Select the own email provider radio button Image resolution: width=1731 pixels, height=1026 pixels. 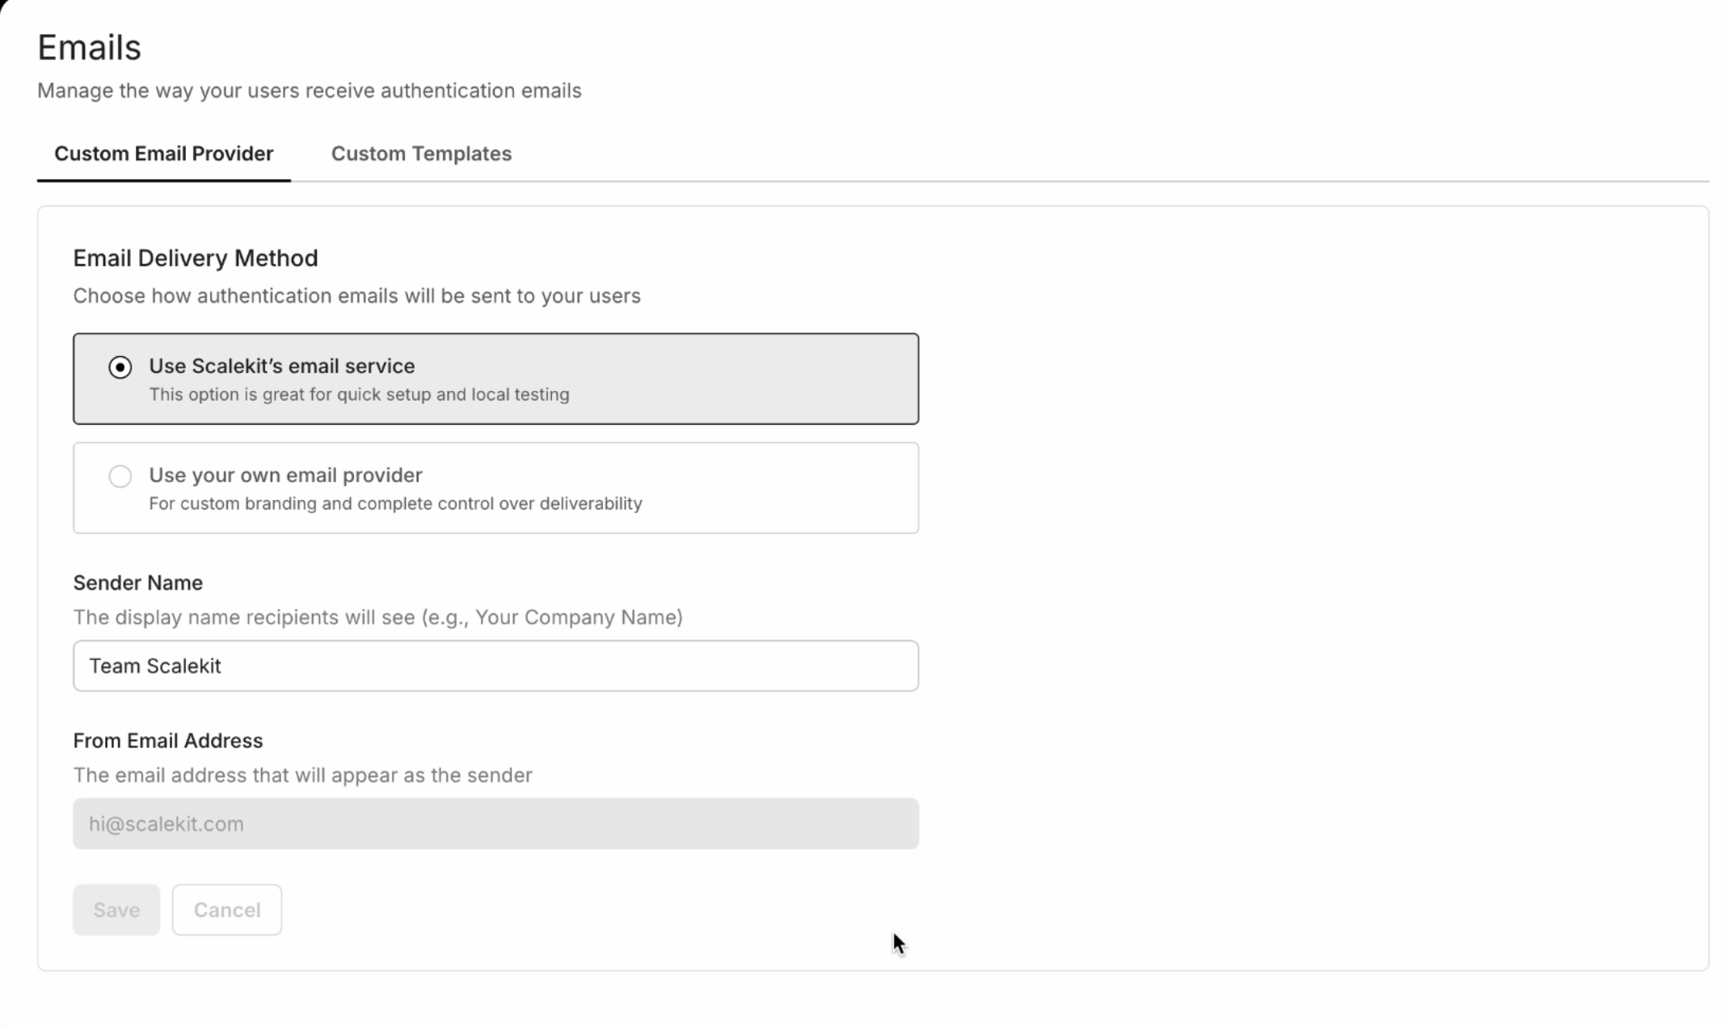[x=120, y=477]
